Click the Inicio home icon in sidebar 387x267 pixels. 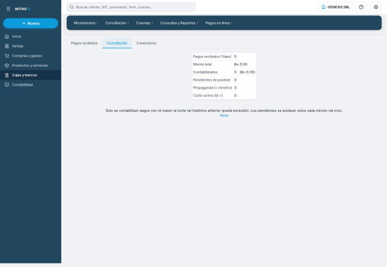[7, 36]
